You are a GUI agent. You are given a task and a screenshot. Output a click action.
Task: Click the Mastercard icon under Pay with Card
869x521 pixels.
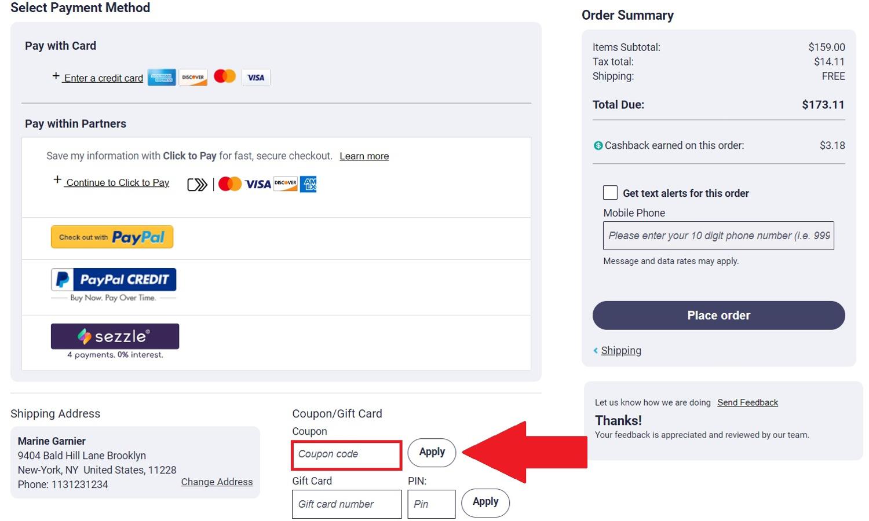[225, 76]
